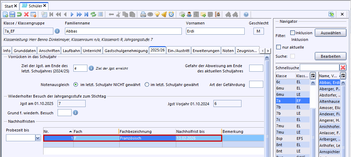Click the Auswählen button
Image resolution: width=351 pixels, height=157 pixels.
point(330,33)
